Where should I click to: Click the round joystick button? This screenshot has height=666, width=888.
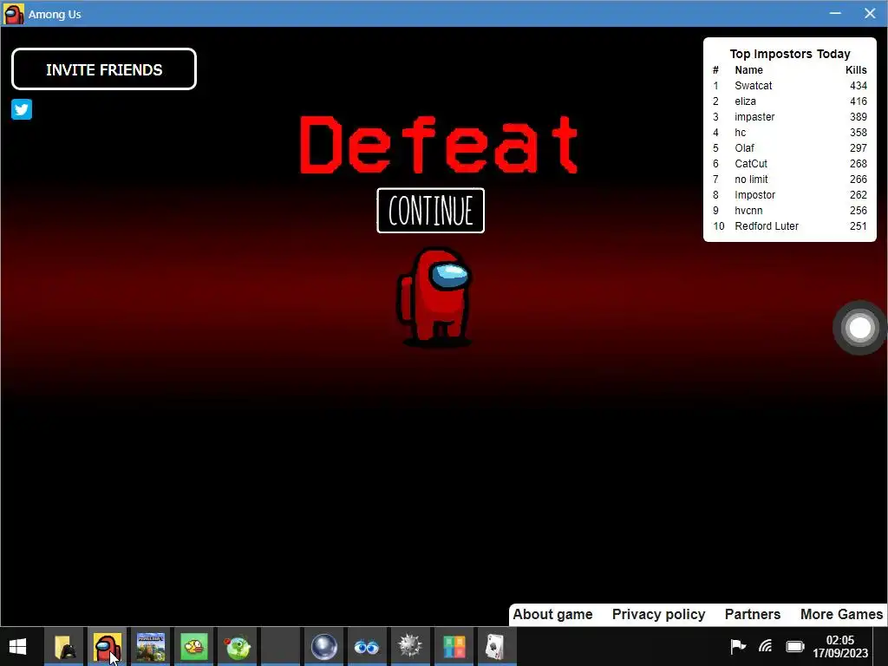859,328
